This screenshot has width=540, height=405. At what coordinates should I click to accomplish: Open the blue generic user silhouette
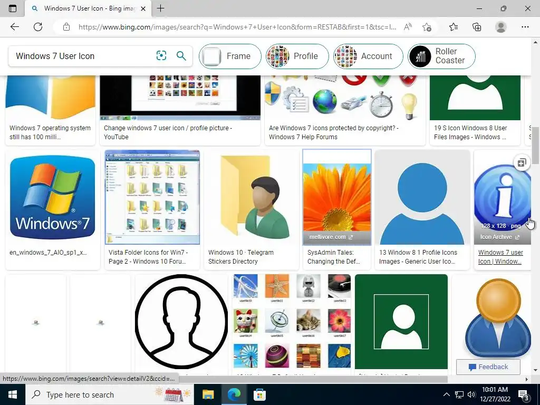[x=422, y=197]
